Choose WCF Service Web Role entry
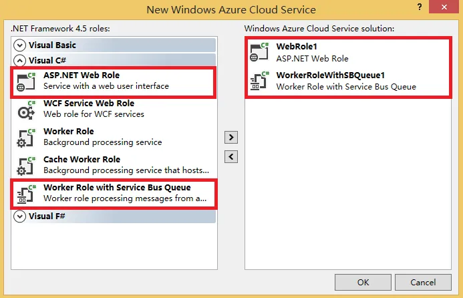463x298 pixels. 89,108
